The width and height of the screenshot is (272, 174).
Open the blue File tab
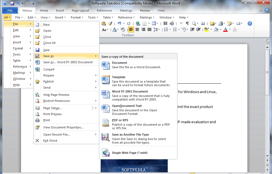(10, 10)
